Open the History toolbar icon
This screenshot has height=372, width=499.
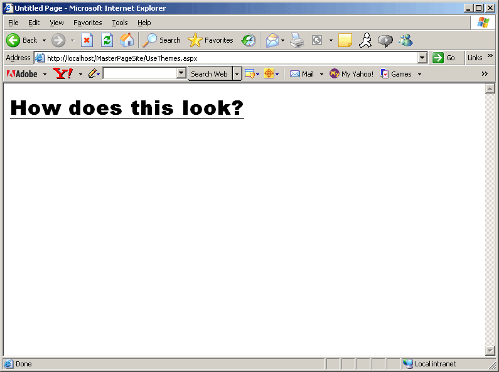coord(249,40)
